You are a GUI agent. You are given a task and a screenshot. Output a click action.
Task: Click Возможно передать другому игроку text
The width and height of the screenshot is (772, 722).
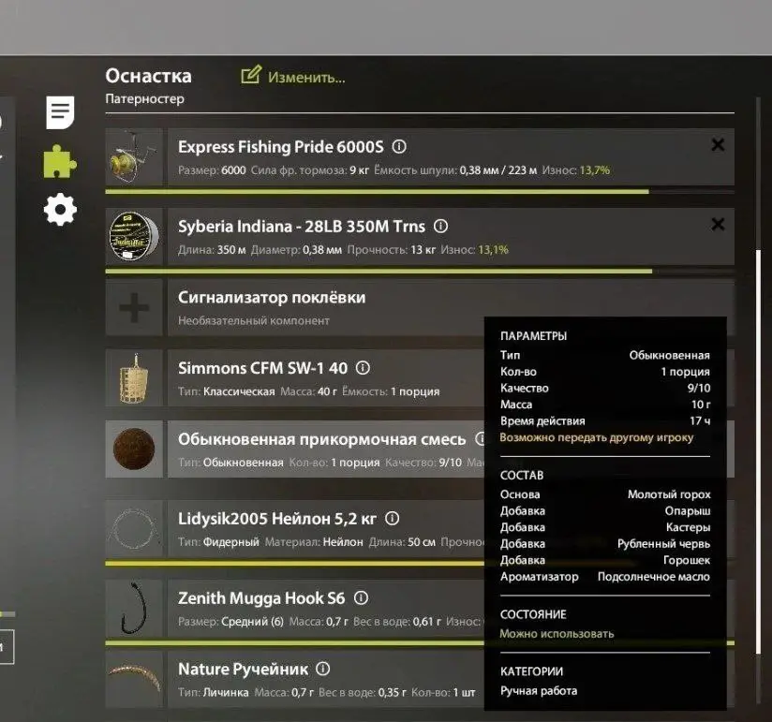(x=596, y=437)
